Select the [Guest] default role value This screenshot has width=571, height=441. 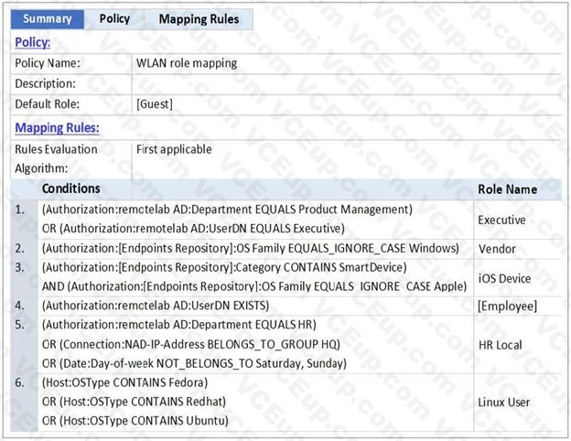coord(155,104)
